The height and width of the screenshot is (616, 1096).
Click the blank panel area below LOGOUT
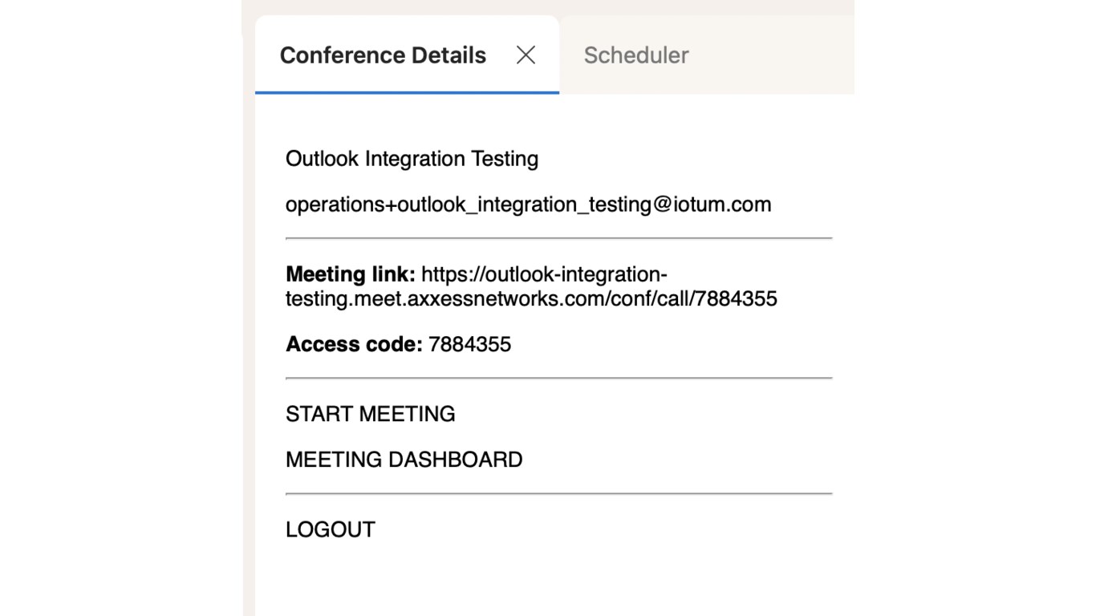[554, 577]
